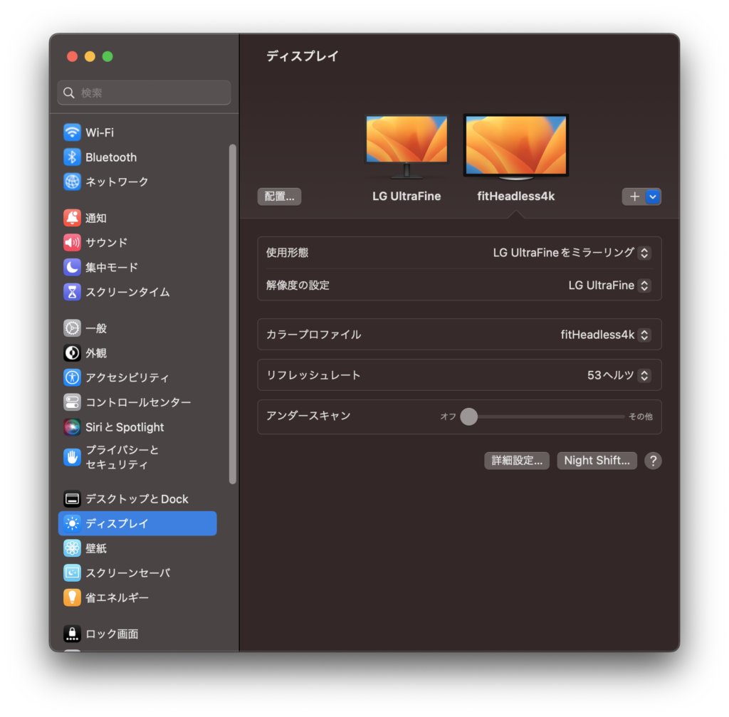Click the 配置... button
Image resolution: width=729 pixels, height=717 pixels.
[x=279, y=197]
